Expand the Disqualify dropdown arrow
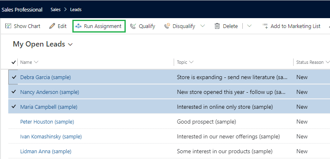 pos(203,26)
